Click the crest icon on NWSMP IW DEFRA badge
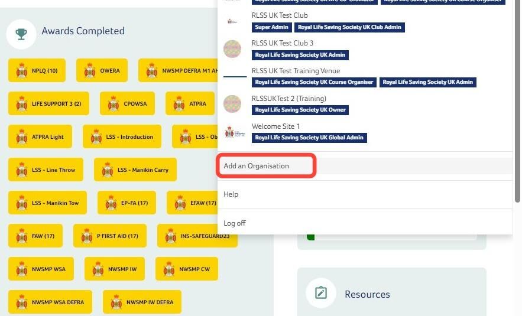Image resolution: width=522 pixels, height=316 pixels. pyautogui.click(x=116, y=302)
